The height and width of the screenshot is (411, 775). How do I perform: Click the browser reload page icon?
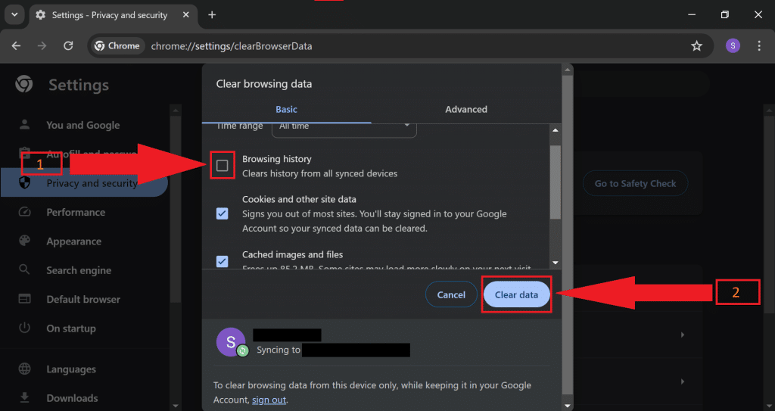[68, 46]
